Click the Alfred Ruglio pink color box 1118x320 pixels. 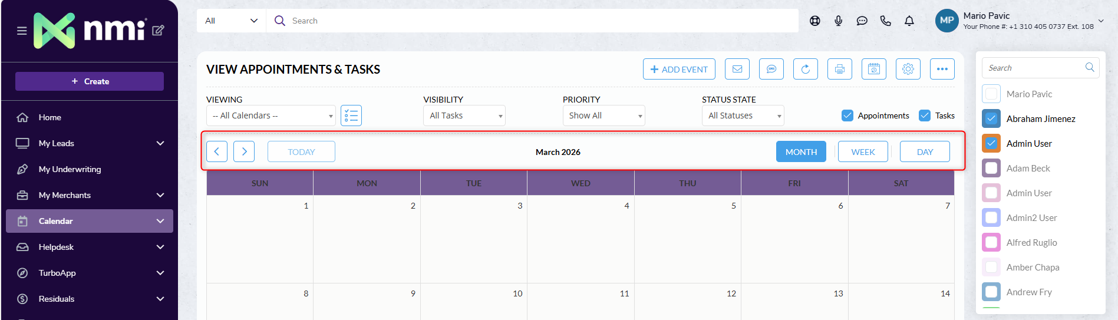tap(991, 242)
